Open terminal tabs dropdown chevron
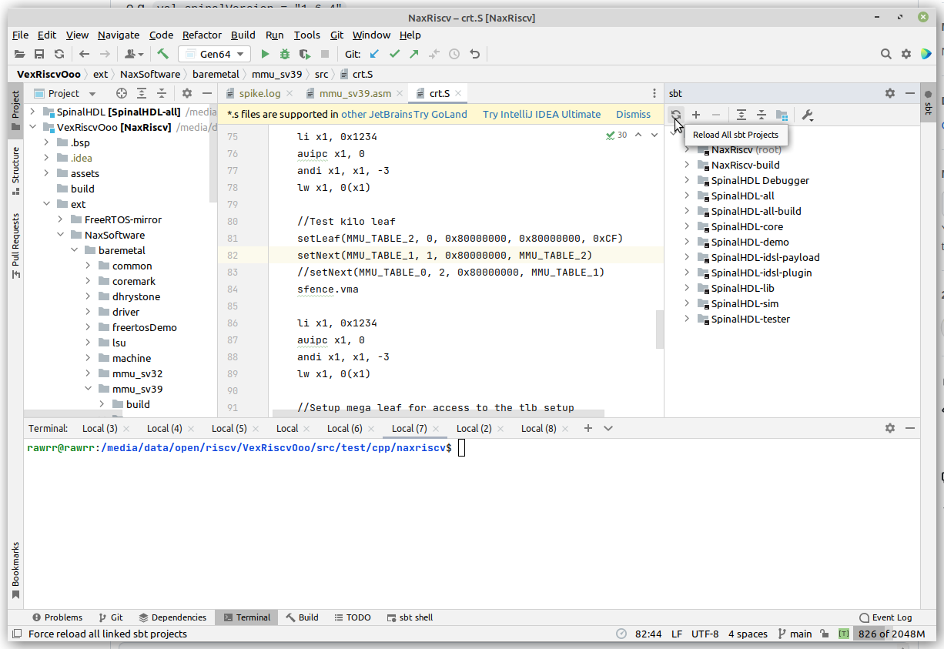The height and width of the screenshot is (649, 944). click(x=608, y=428)
